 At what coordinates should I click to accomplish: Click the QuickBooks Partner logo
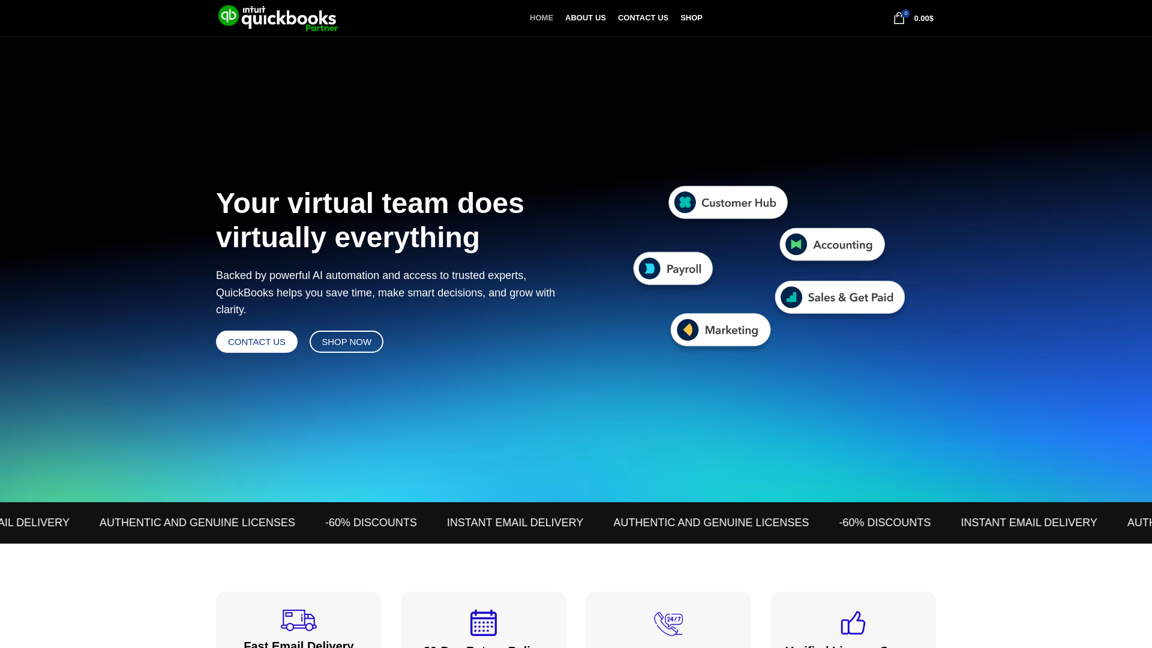pyautogui.click(x=278, y=18)
